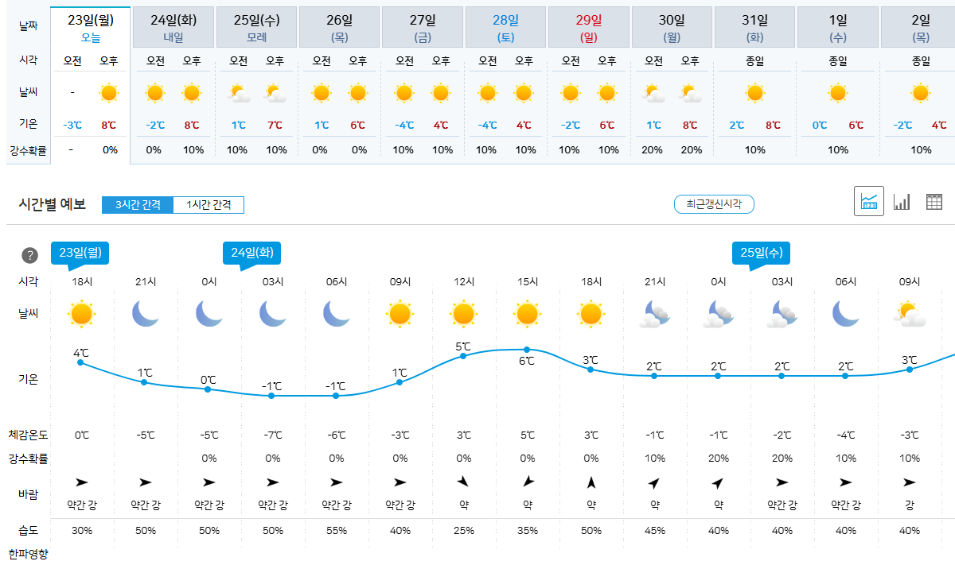Toggle the 1시간 간격 interval option
The height and width of the screenshot is (565, 955).
pyautogui.click(x=210, y=204)
